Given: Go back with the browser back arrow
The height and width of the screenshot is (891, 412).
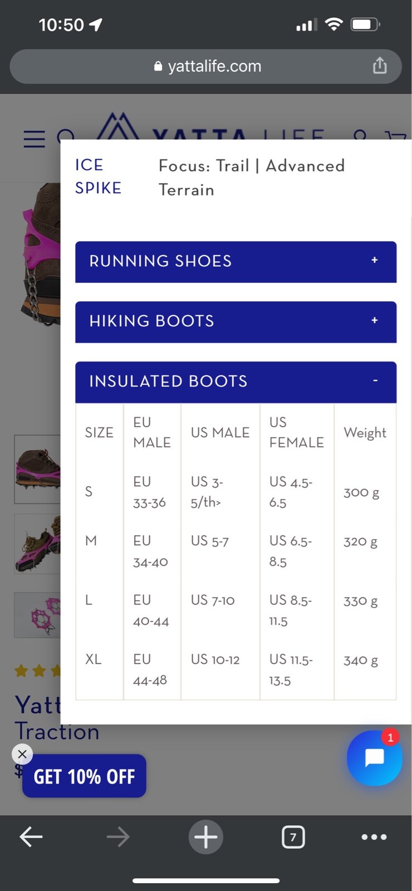Looking at the screenshot, I should (x=31, y=836).
